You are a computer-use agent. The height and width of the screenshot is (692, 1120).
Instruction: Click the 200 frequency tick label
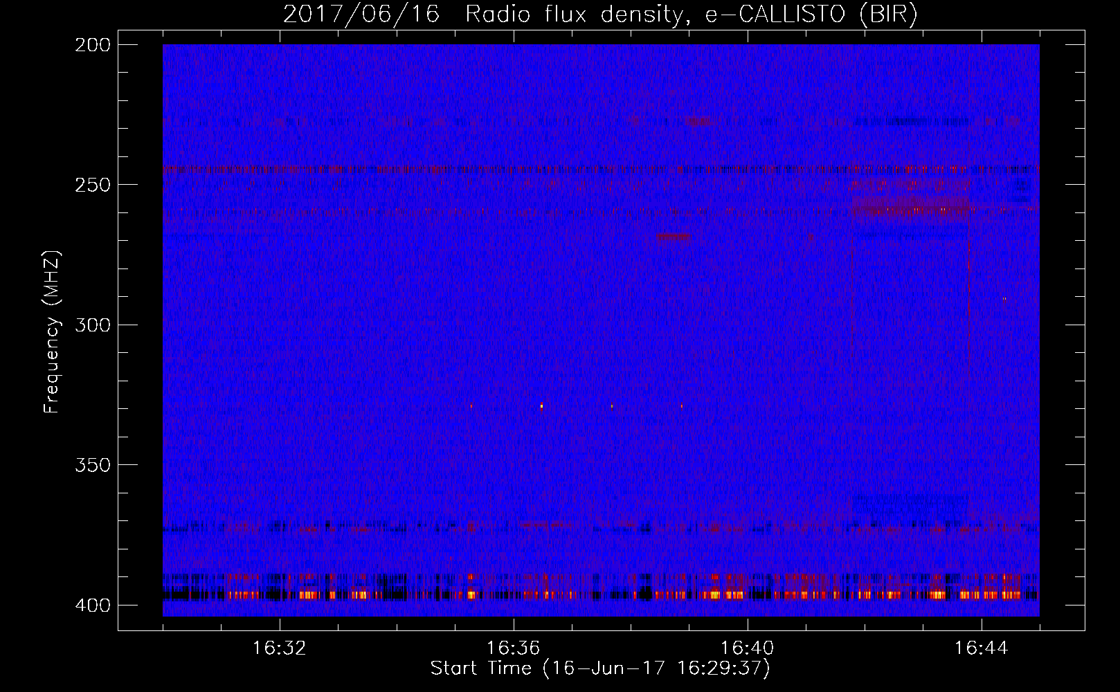(x=92, y=45)
